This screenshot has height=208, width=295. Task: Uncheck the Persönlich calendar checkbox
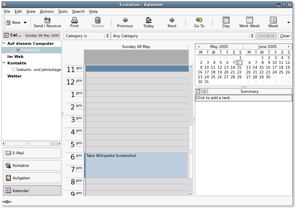18,50
